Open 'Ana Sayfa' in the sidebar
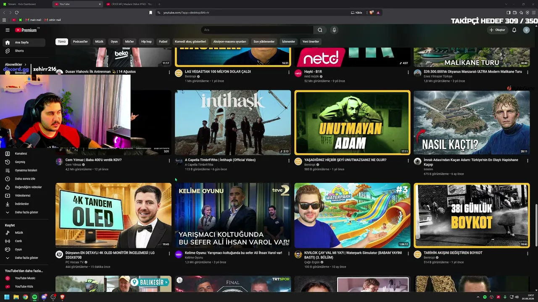Viewport: 538px width, 302px height. (x=24, y=42)
